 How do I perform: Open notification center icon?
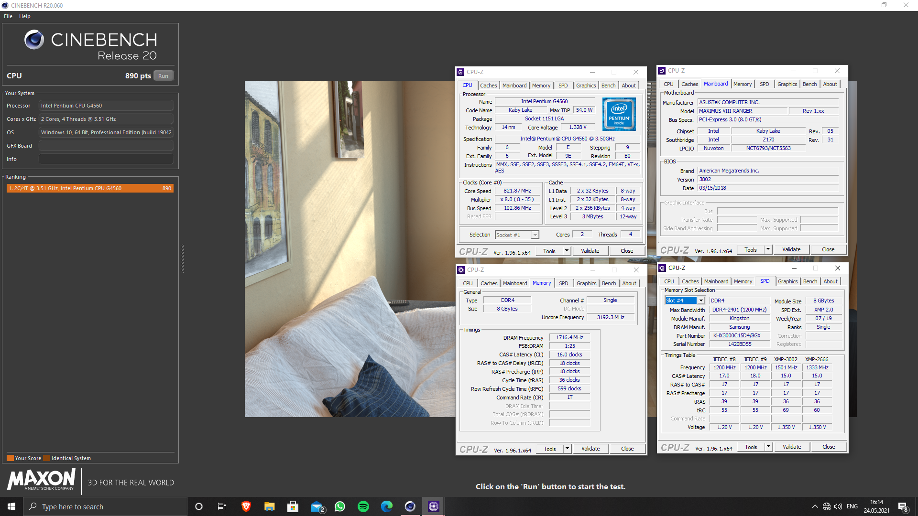click(903, 506)
